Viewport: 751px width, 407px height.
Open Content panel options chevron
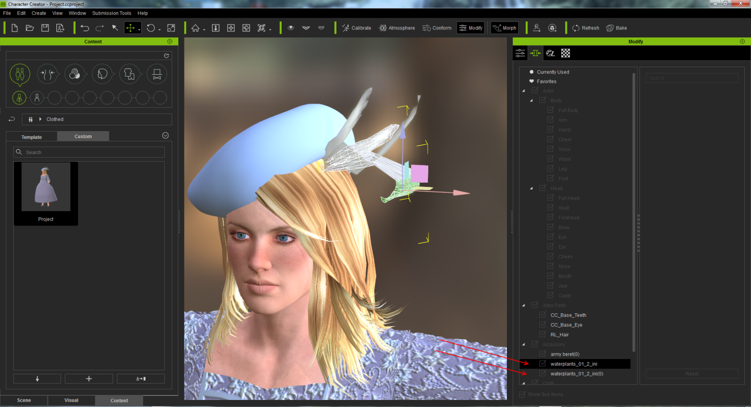pyautogui.click(x=165, y=135)
